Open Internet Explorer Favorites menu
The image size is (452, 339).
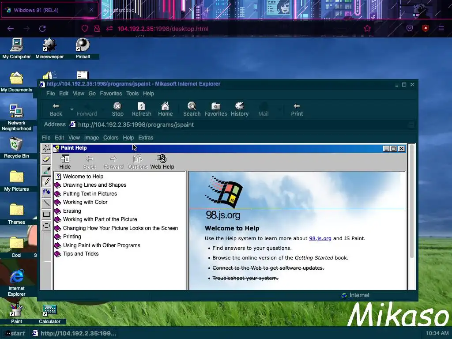[111, 94]
